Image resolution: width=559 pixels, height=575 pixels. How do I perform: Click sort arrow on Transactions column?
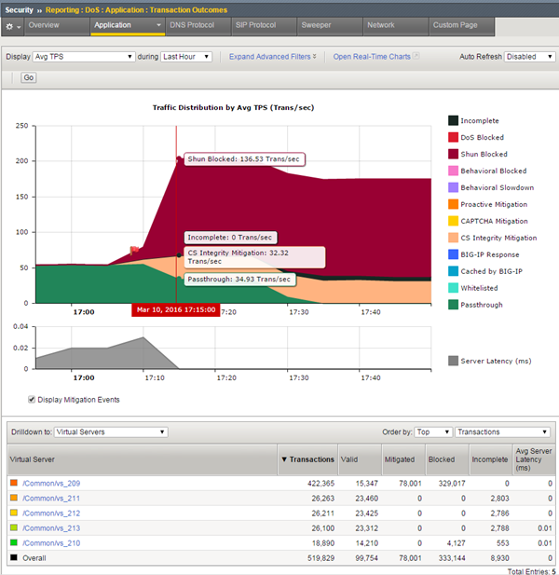point(284,459)
